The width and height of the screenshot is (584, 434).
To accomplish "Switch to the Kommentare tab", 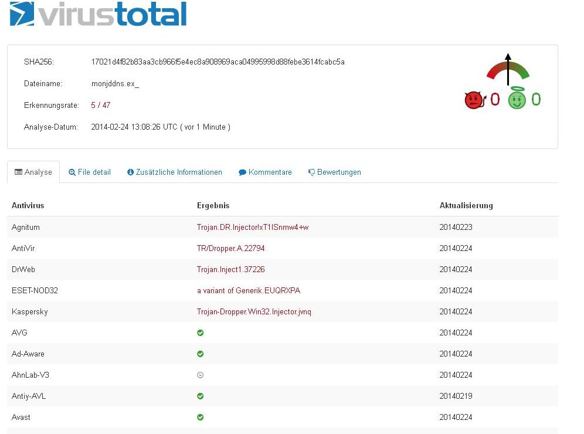I will [265, 172].
